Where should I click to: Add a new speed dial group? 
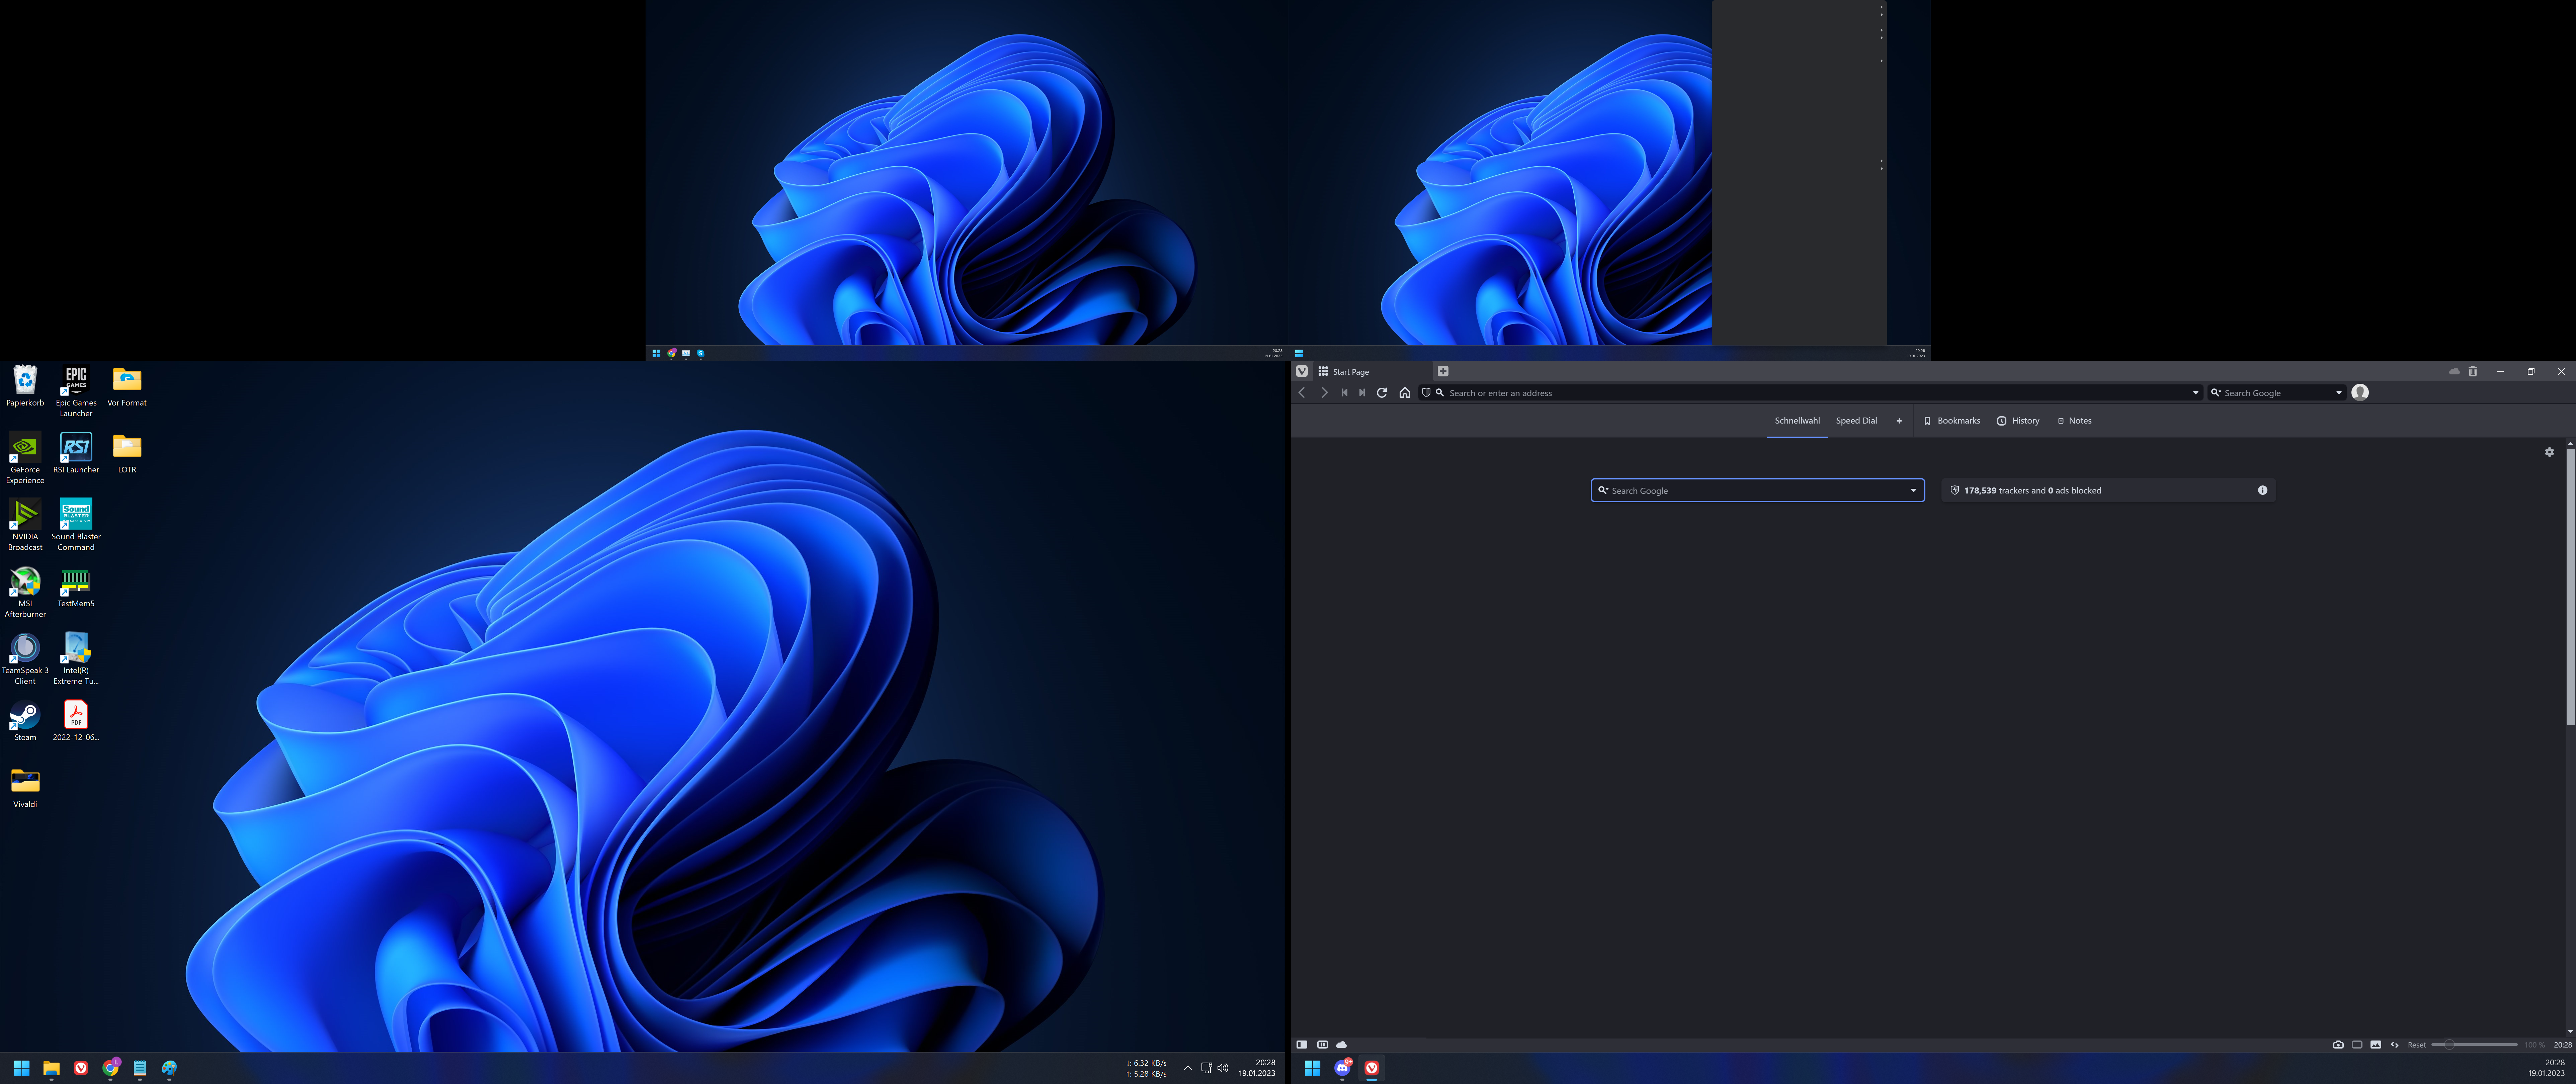pyautogui.click(x=1899, y=421)
